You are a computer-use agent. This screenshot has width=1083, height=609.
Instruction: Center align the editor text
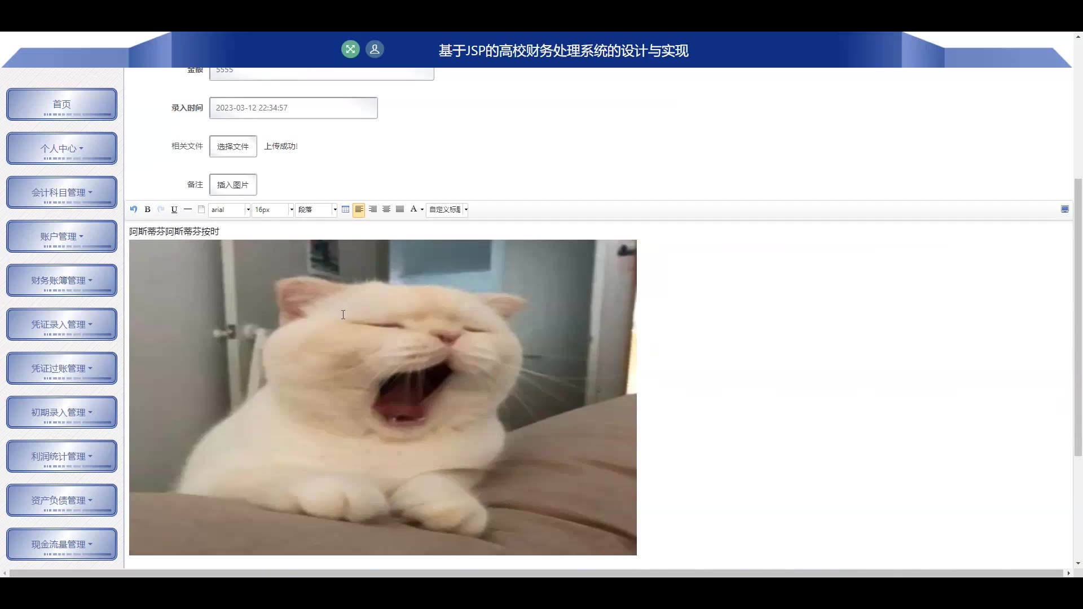click(386, 209)
